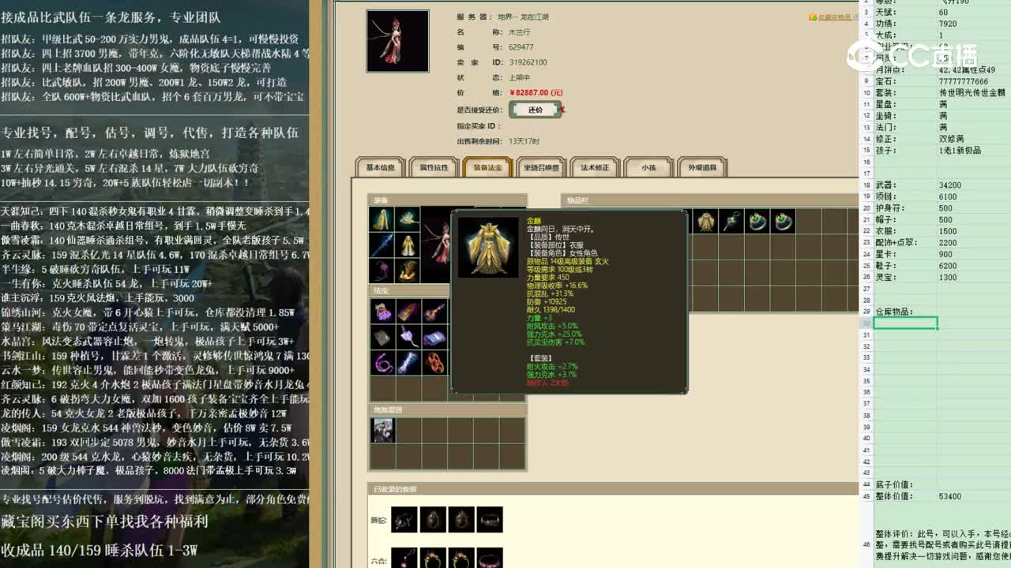This screenshot has width=1011, height=568.
Task: Open the 属性抗性 tab
Action: tap(433, 166)
